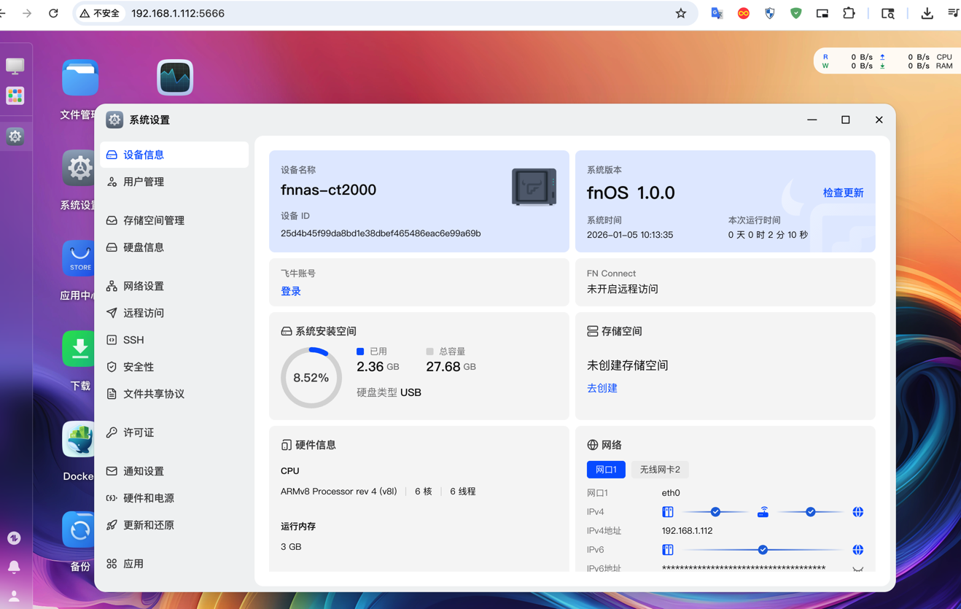Select the 网口1 network tab
The image size is (961, 609).
tap(605, 470)
